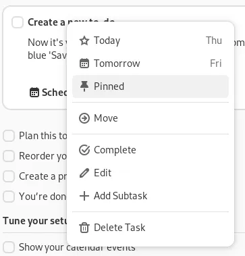Viewport: 245px width, 256px height.
Task: Click the pencil Edit icon
Action: 84,173
